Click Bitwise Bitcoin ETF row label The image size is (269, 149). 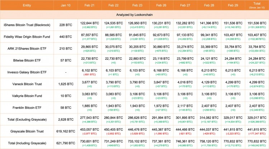point(27,60)
